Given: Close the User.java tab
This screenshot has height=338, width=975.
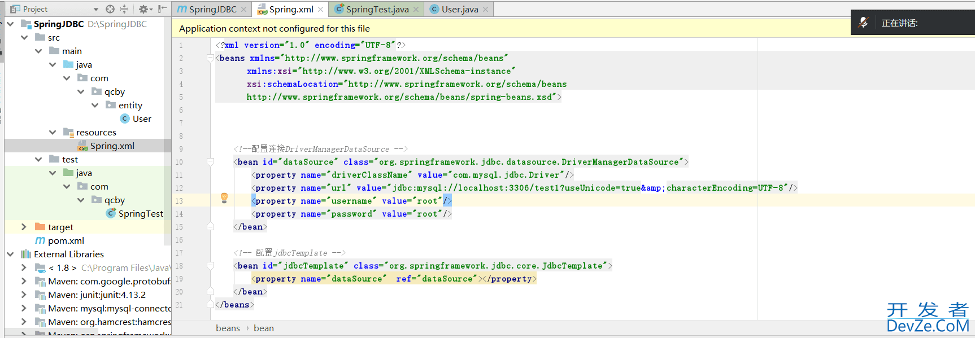Looking at the screenshot, I should pos(485,9).
